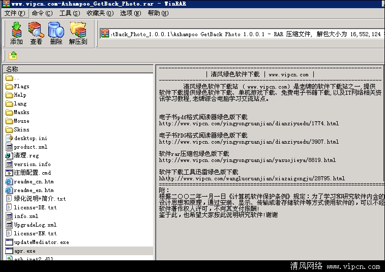Click the PDG reader download URL (3907.html)
385x272 pixels.
pos(249,142)
